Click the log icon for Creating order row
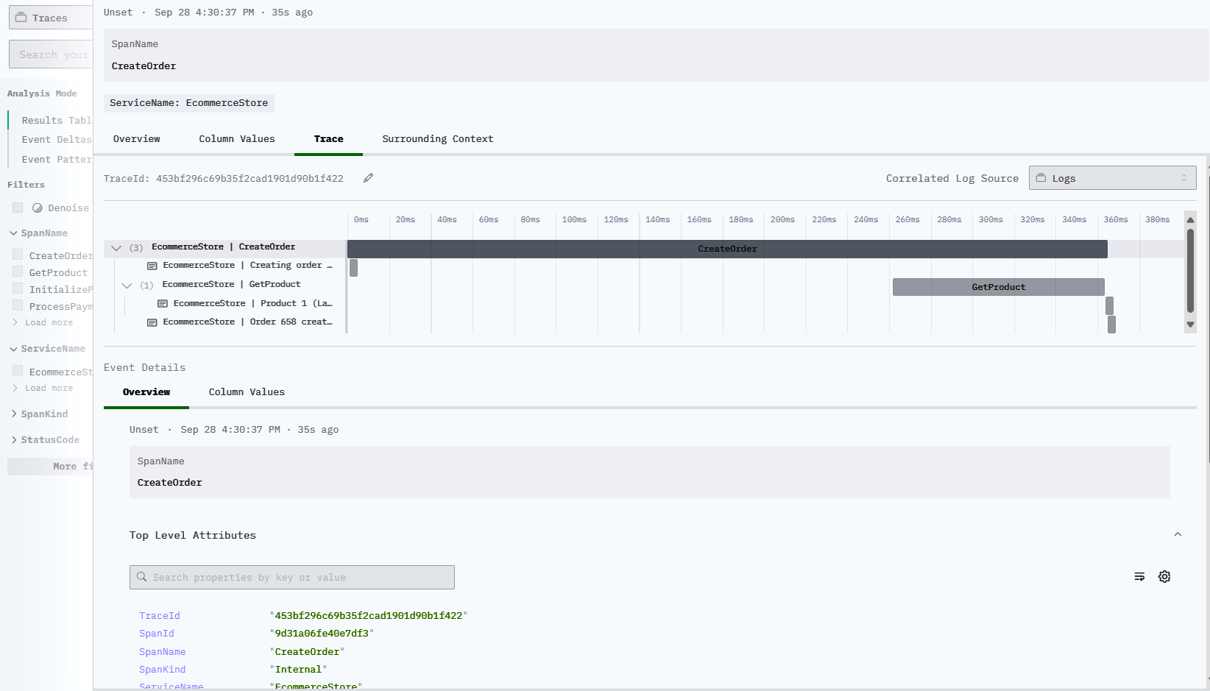Screen dimensions: 1210x691 pos(152,266)
